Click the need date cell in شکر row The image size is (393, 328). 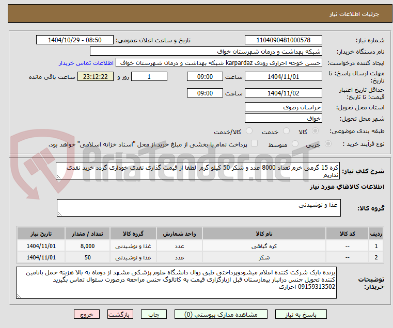click(x=41, y=257)
